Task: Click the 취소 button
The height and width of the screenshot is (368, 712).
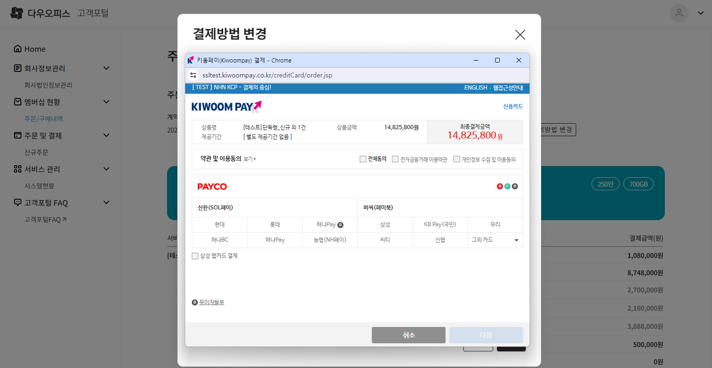Action: click(x=409, y=335)
